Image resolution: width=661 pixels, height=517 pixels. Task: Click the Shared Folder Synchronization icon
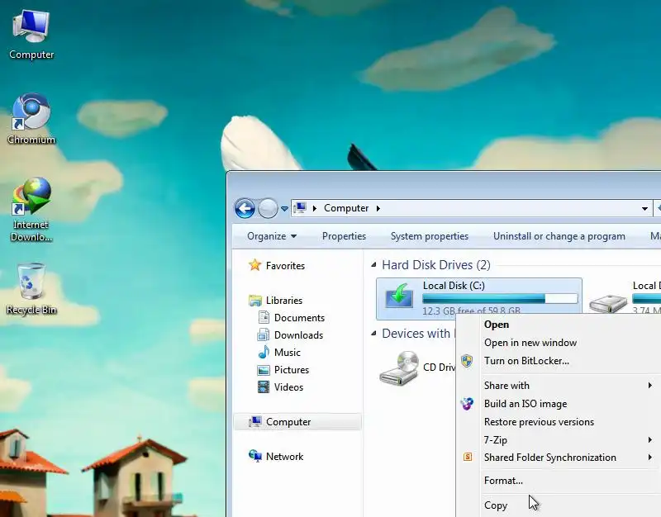click(468, 457)
